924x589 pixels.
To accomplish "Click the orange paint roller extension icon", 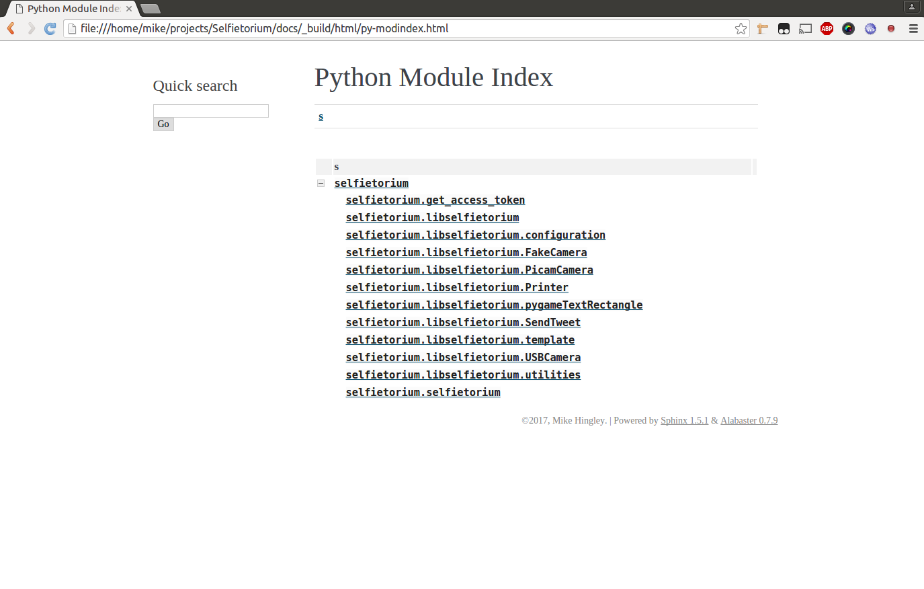I will pyautogui.click(x=762, y=28).
